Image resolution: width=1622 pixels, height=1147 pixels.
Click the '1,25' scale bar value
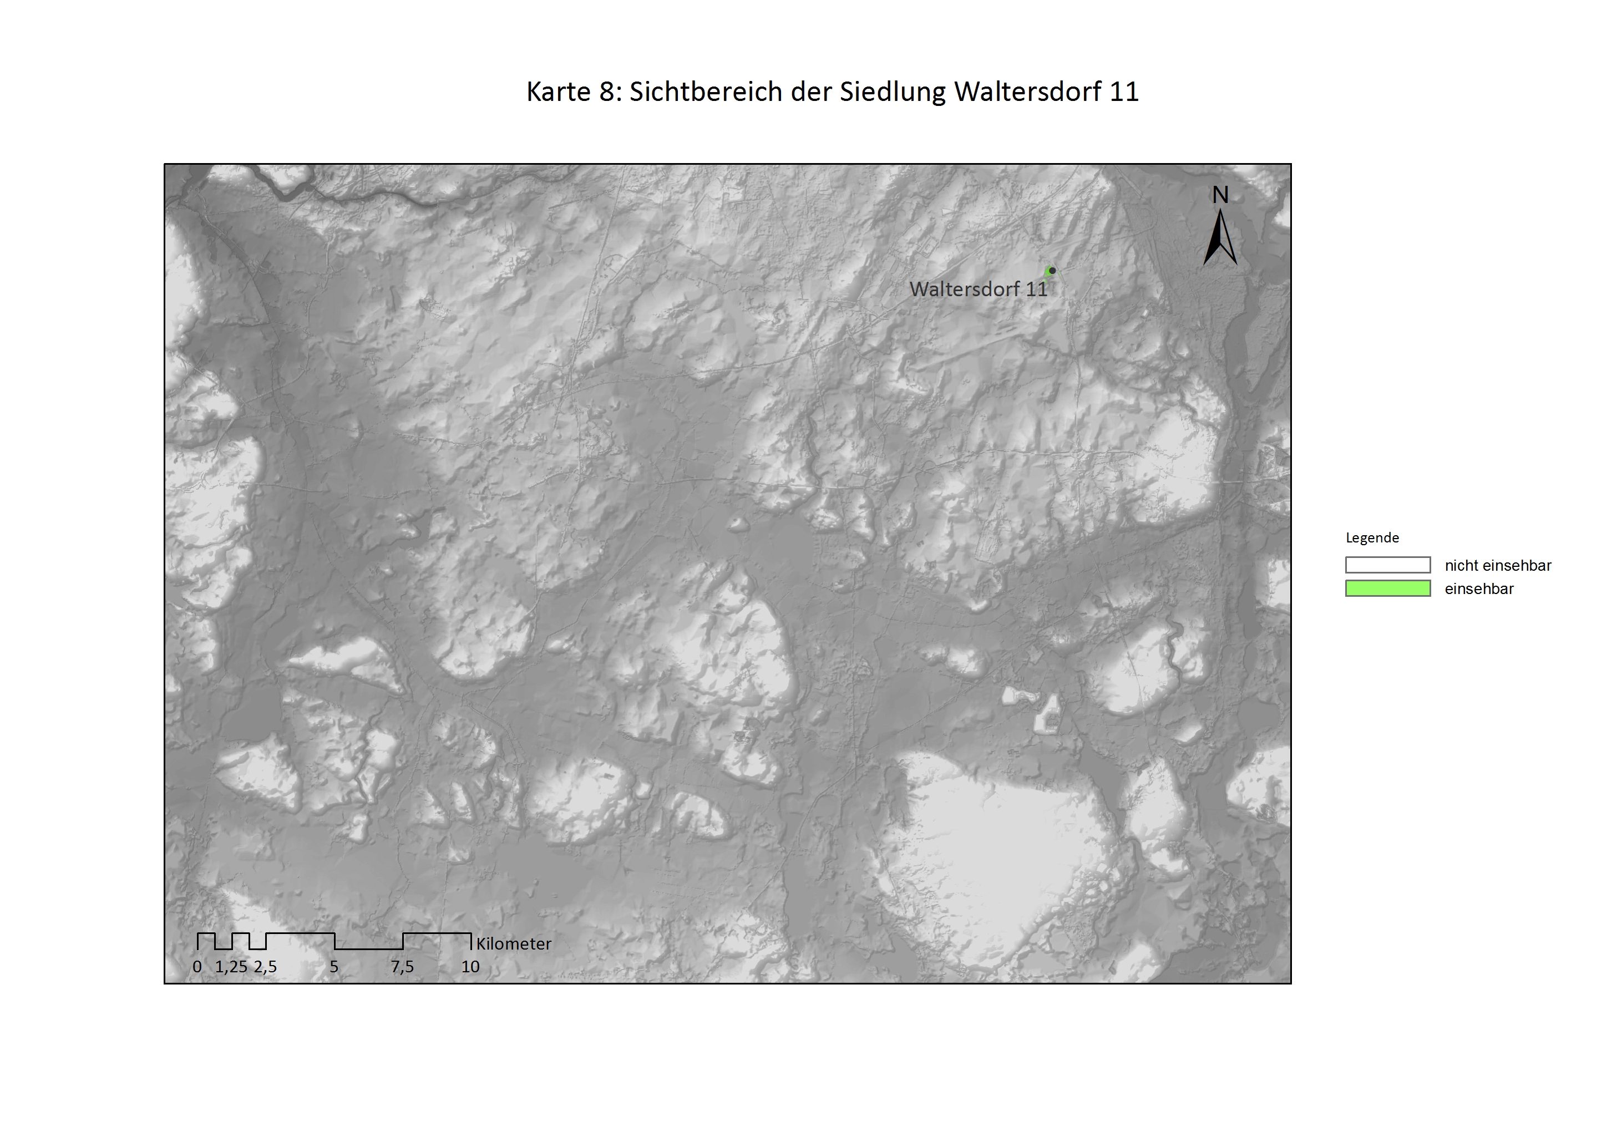coord(231,967)
